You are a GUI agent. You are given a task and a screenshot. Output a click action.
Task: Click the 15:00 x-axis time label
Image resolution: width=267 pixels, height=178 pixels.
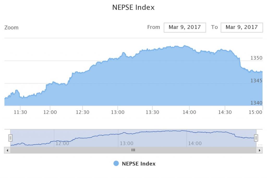tap(256, 112)
